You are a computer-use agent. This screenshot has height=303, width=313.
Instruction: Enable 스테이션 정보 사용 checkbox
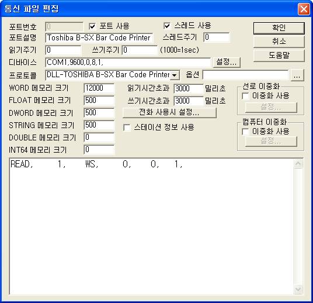pyautogui.click(x=127, y=128)
